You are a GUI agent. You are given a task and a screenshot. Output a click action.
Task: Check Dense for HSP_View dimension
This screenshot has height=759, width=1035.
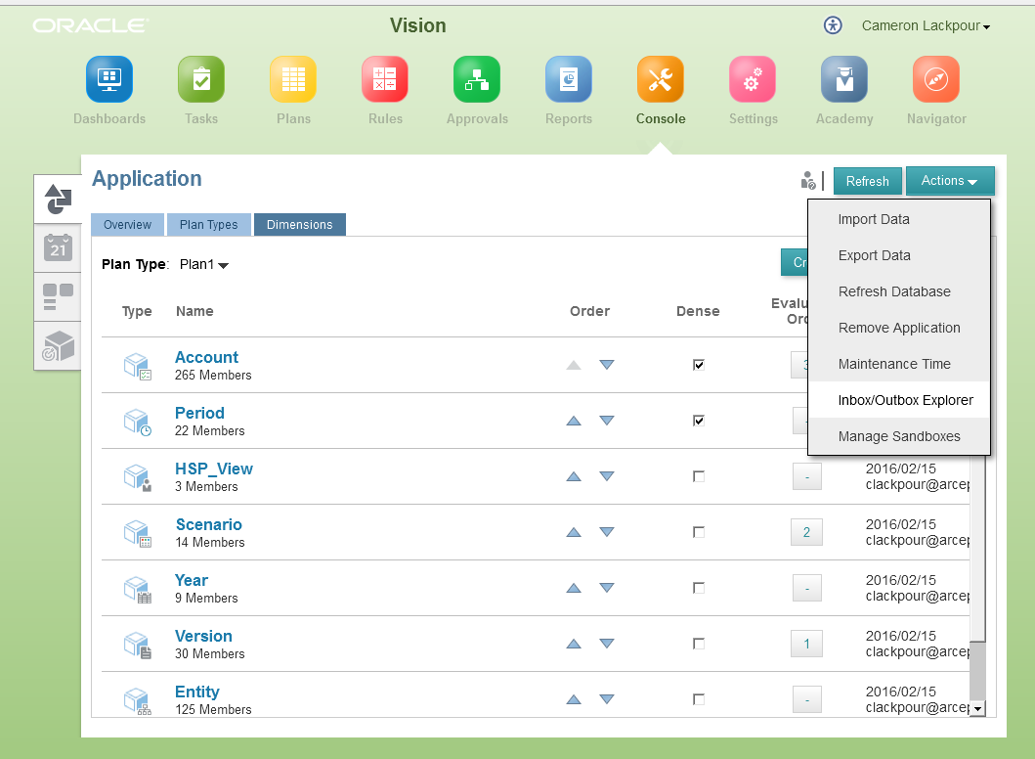point(699,476)
